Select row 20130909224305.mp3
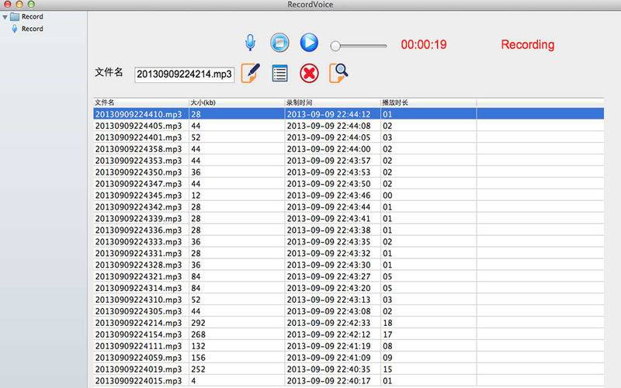This screenshot has height=388, width=621. (349, 311)
